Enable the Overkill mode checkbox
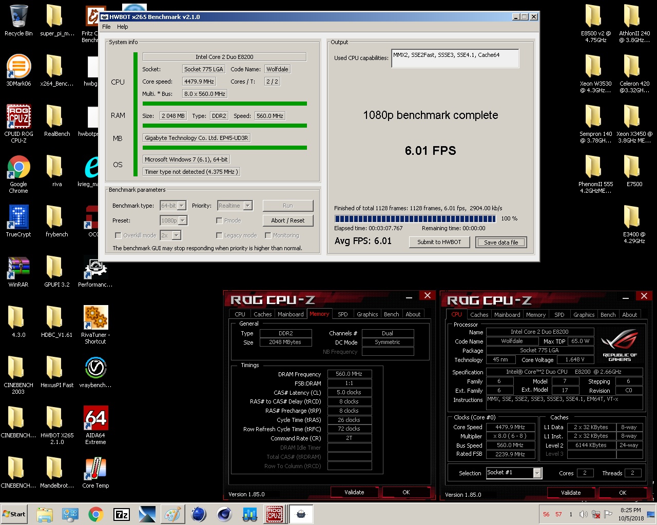This screenshot has width=657, height=525. click(118, 235)
